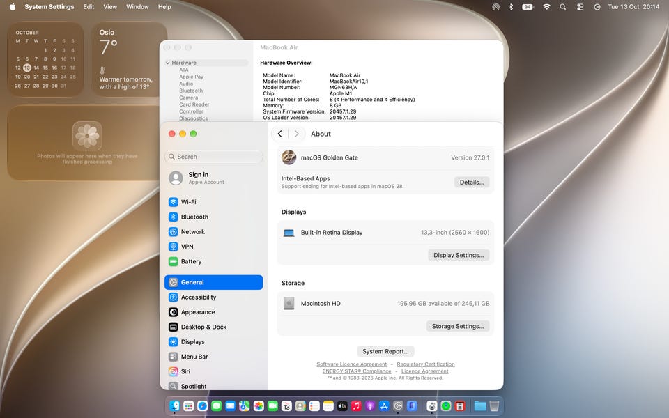The height and width of the screenshot is (418, 669).
Task: Open Spotlight search from the menu bar
Action: coord(563,7)
